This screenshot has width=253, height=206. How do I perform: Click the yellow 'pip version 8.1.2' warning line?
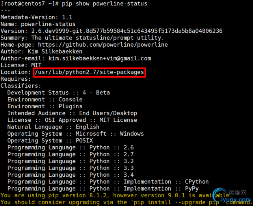click(x=116, y=195)
